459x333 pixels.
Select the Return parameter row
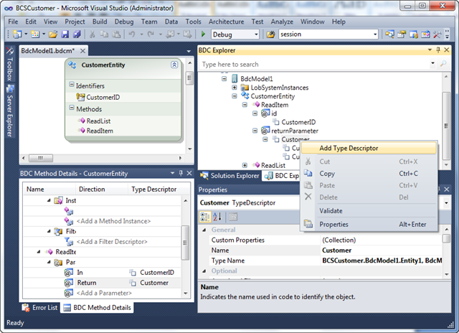pyautogui.click(x=103, y=283)
